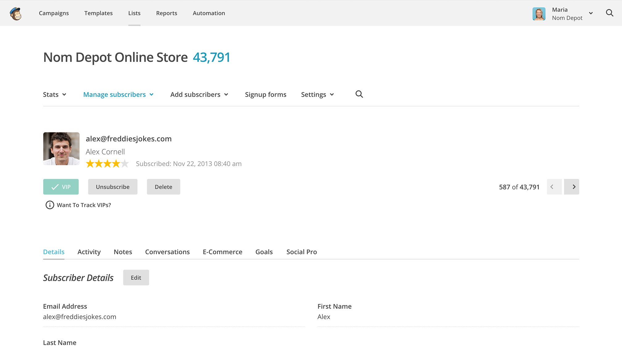
Task: Click the list search magnifier icon
Action: point(359,94)
